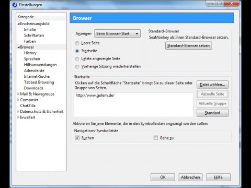Select History in category tree
Screen dimensions: 251x188
pyautogui.click(x=30, y=53)
